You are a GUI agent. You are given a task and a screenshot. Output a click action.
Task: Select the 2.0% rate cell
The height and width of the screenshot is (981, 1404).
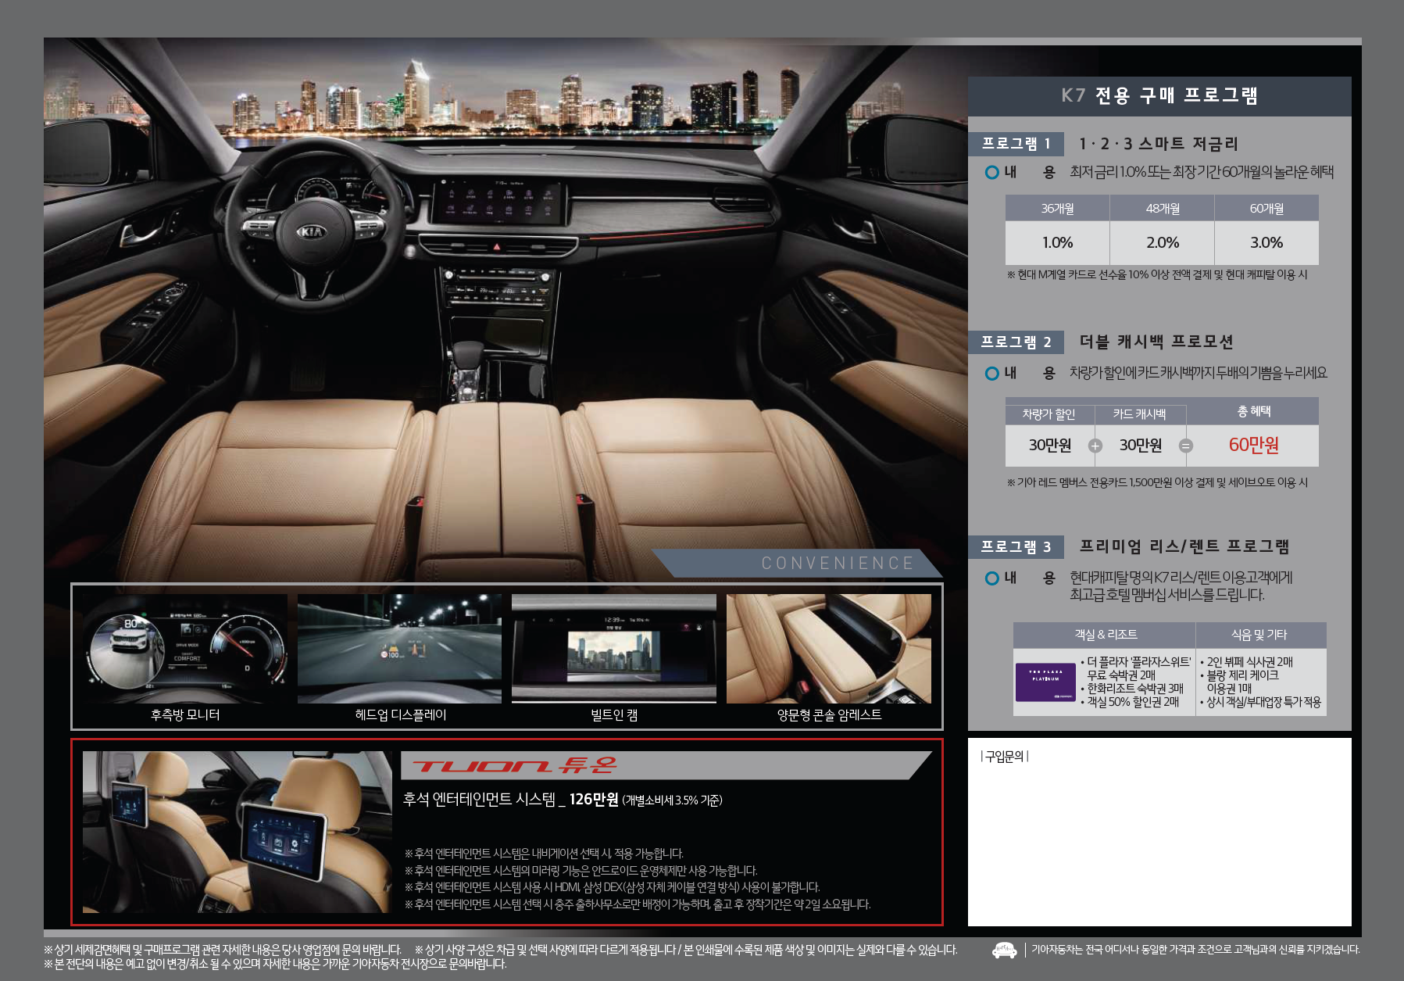coord(1163,243)
